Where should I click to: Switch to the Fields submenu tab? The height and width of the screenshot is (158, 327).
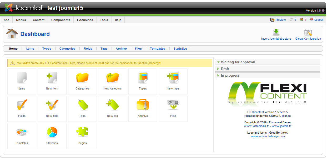coord(88,49)
